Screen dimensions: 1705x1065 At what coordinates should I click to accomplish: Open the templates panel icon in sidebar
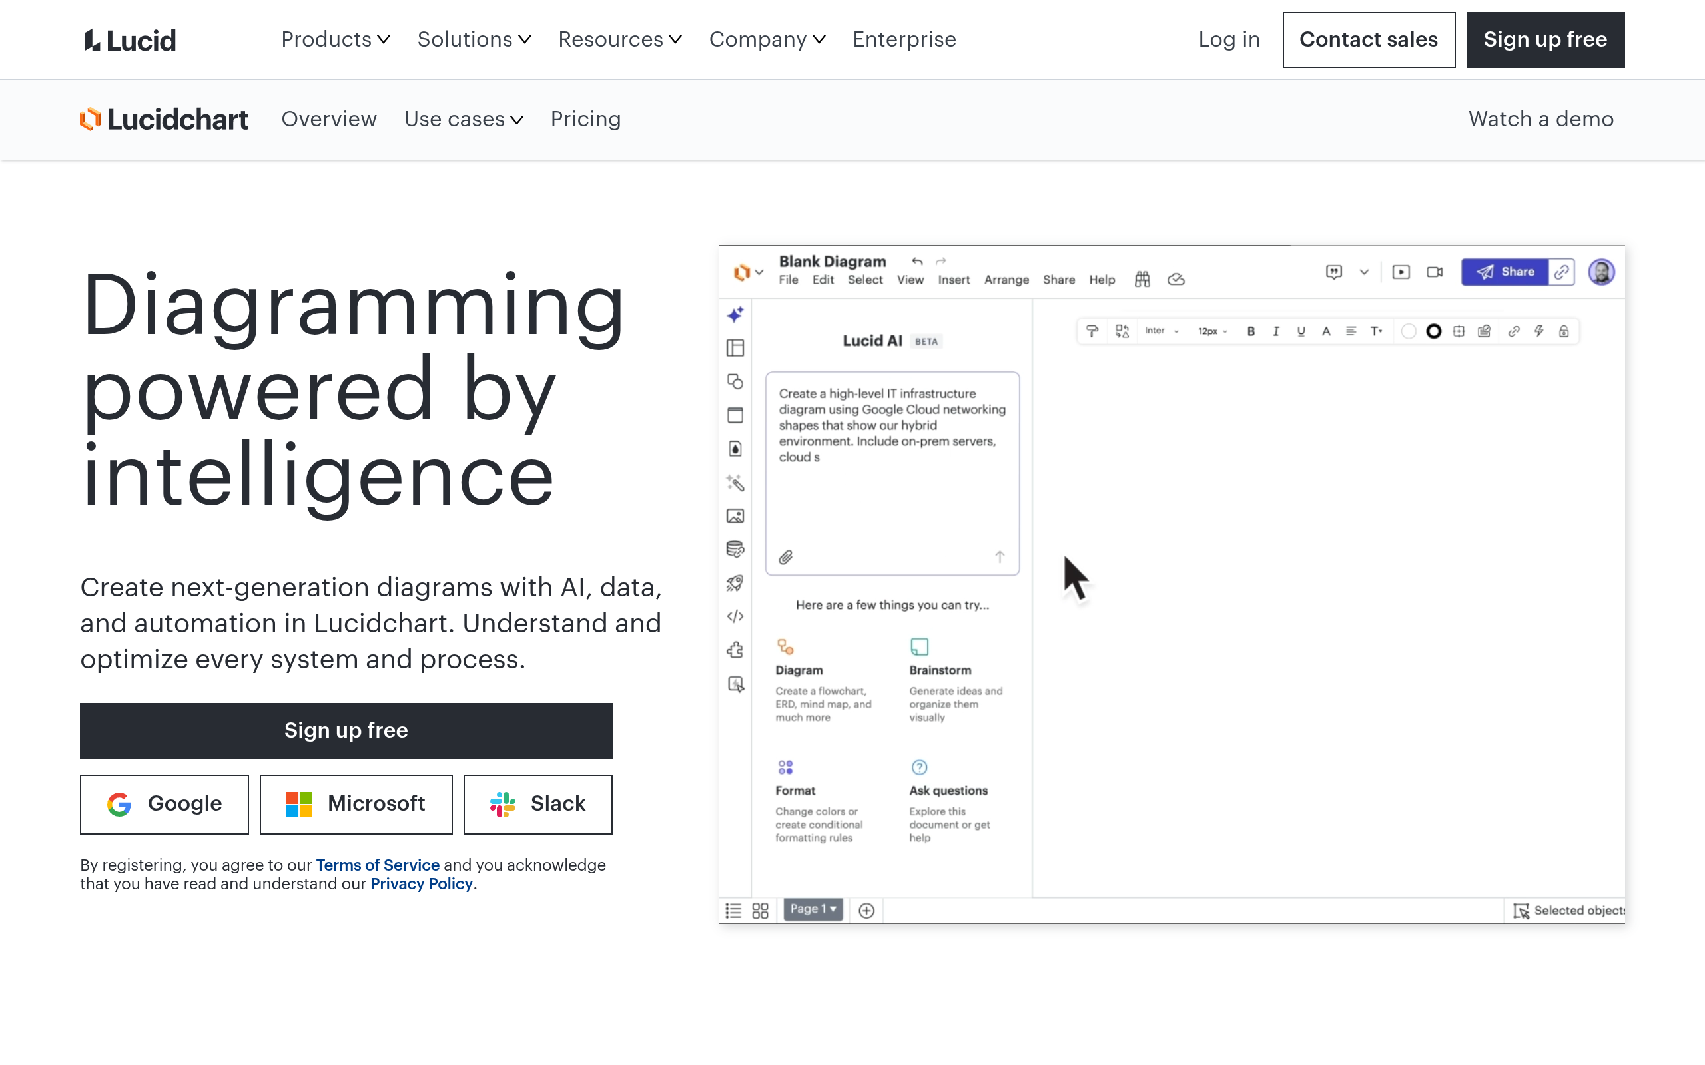coord(735,348)
